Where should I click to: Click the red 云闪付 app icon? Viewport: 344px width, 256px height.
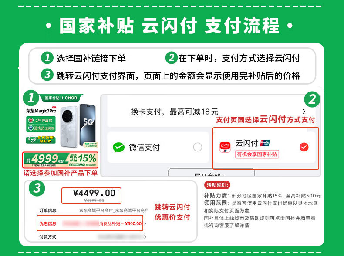pos(225,147)
